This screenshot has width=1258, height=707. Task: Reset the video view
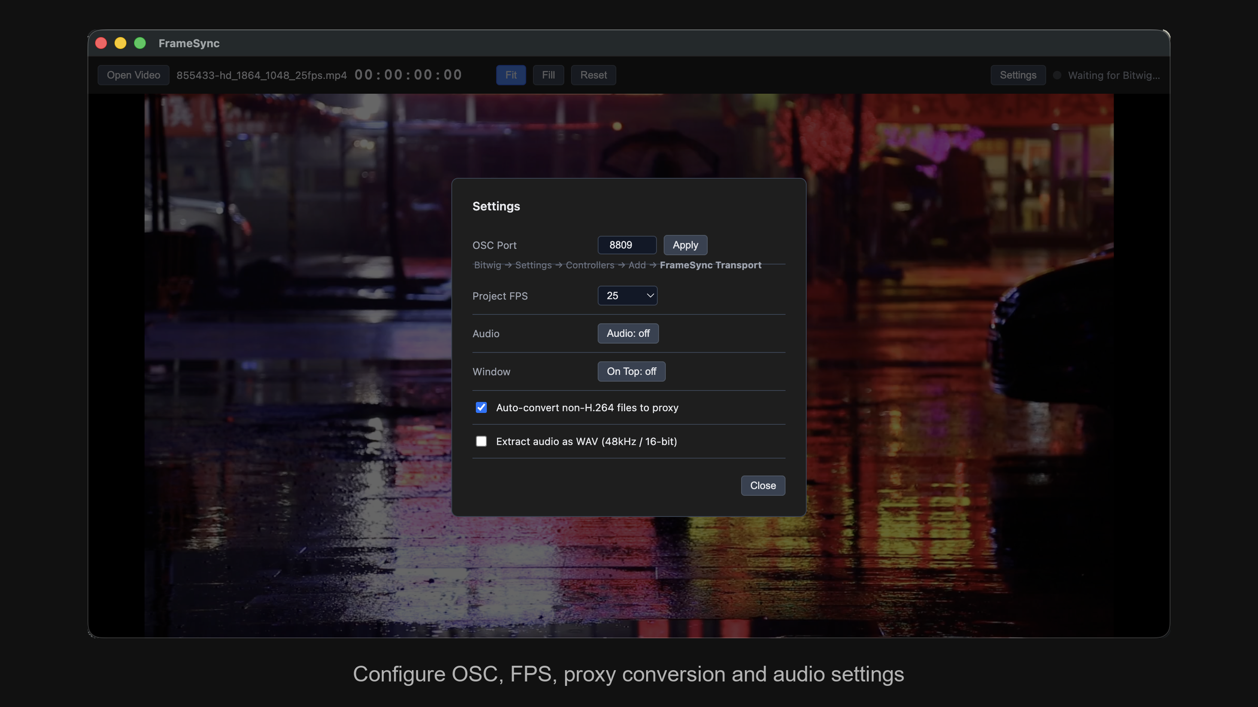(x=593, y=75)
